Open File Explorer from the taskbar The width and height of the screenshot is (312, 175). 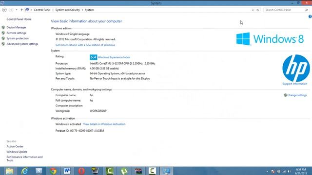[9, 171]
